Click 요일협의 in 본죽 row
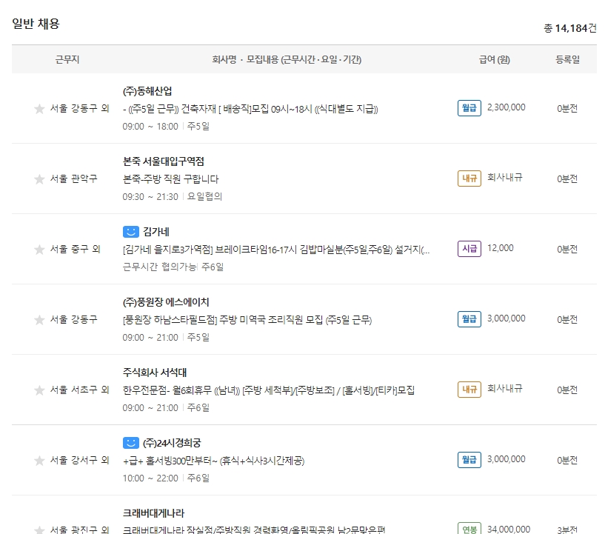This screenshot has height=534, width=605. [204, 197]
